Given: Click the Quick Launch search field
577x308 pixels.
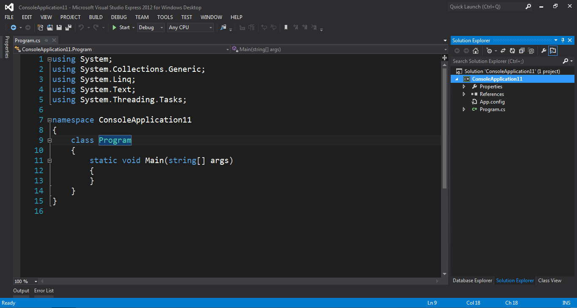Looking at the screenshot, I should [x=486, y=7].
